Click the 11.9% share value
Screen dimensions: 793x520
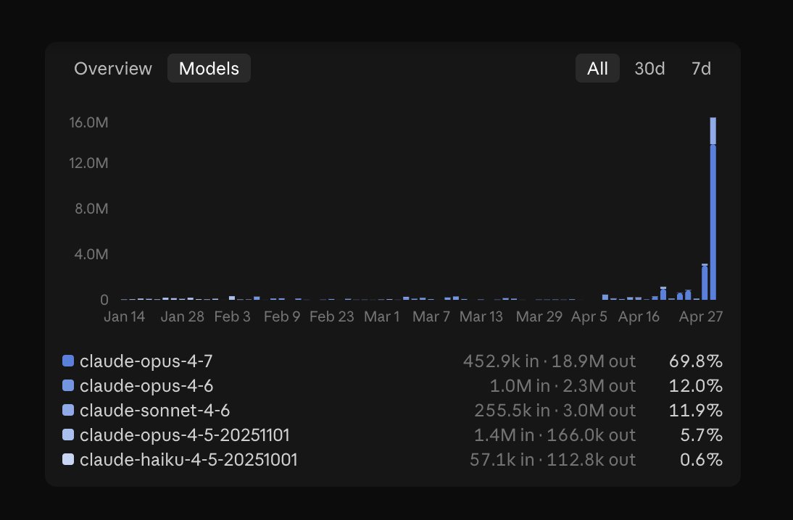(695, 411)
